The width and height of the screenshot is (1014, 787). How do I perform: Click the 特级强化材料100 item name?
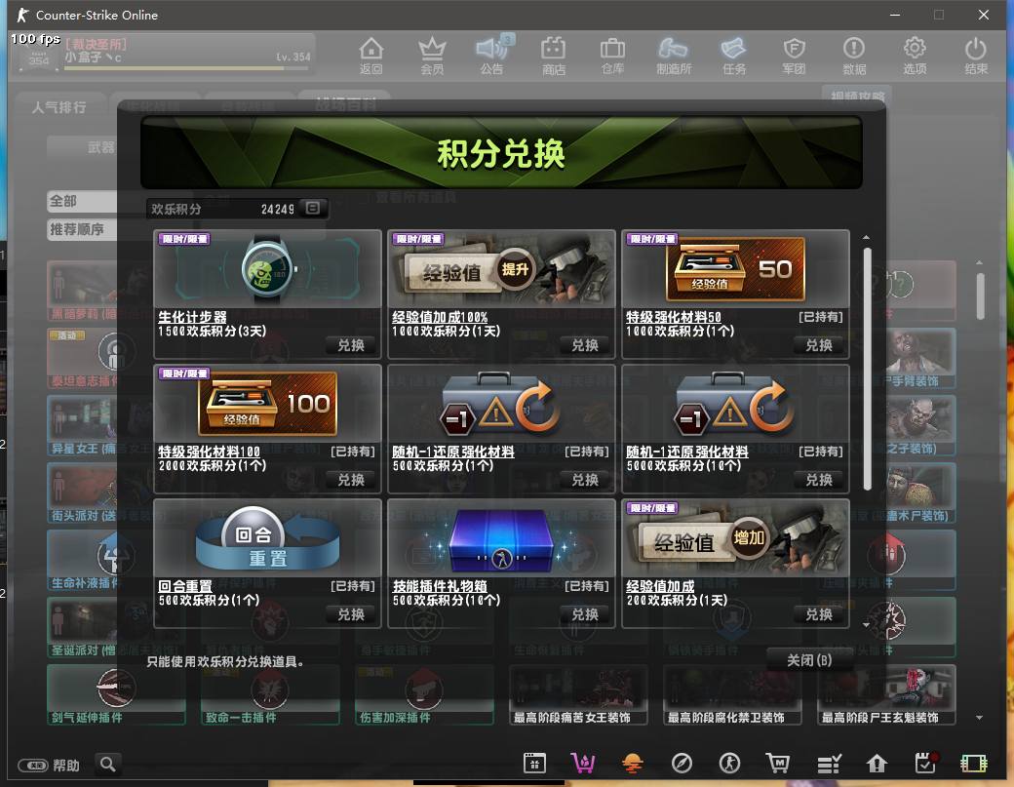210,452
